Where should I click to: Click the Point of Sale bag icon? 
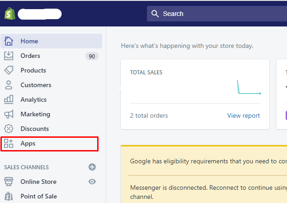(9, 196)
